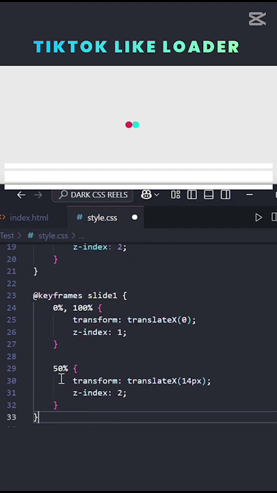Select line number 23
This screenshot has height=493, width=277.
click(12, 296)
